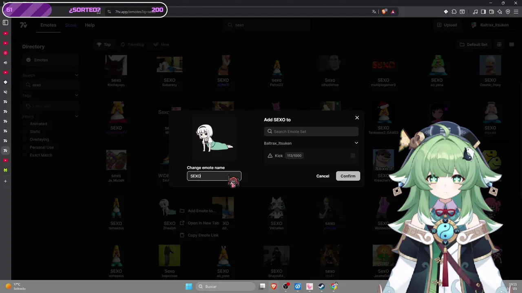Open Task View in taskbar

[263, 286]
